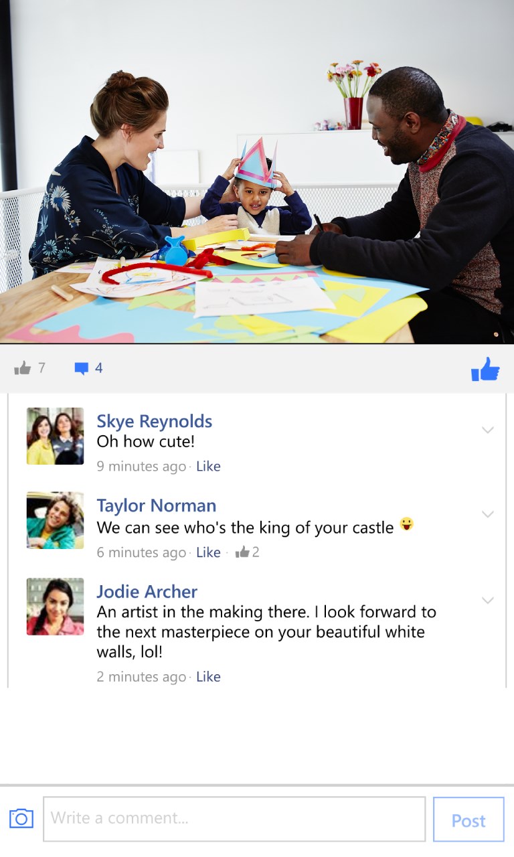Image resolution: width=514 pixels, height=857 pixels.
Task: Like Taylor Norman's comment
Action: click(x=208, y=552)
